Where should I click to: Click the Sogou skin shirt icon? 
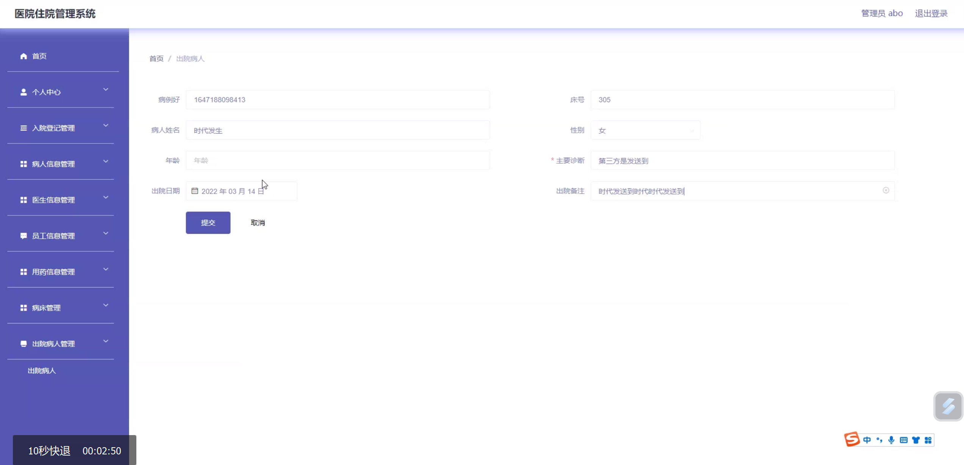[916, 440]
